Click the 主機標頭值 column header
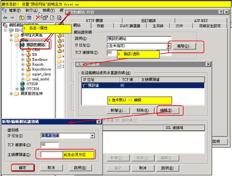232x176 pixels. 172,80
